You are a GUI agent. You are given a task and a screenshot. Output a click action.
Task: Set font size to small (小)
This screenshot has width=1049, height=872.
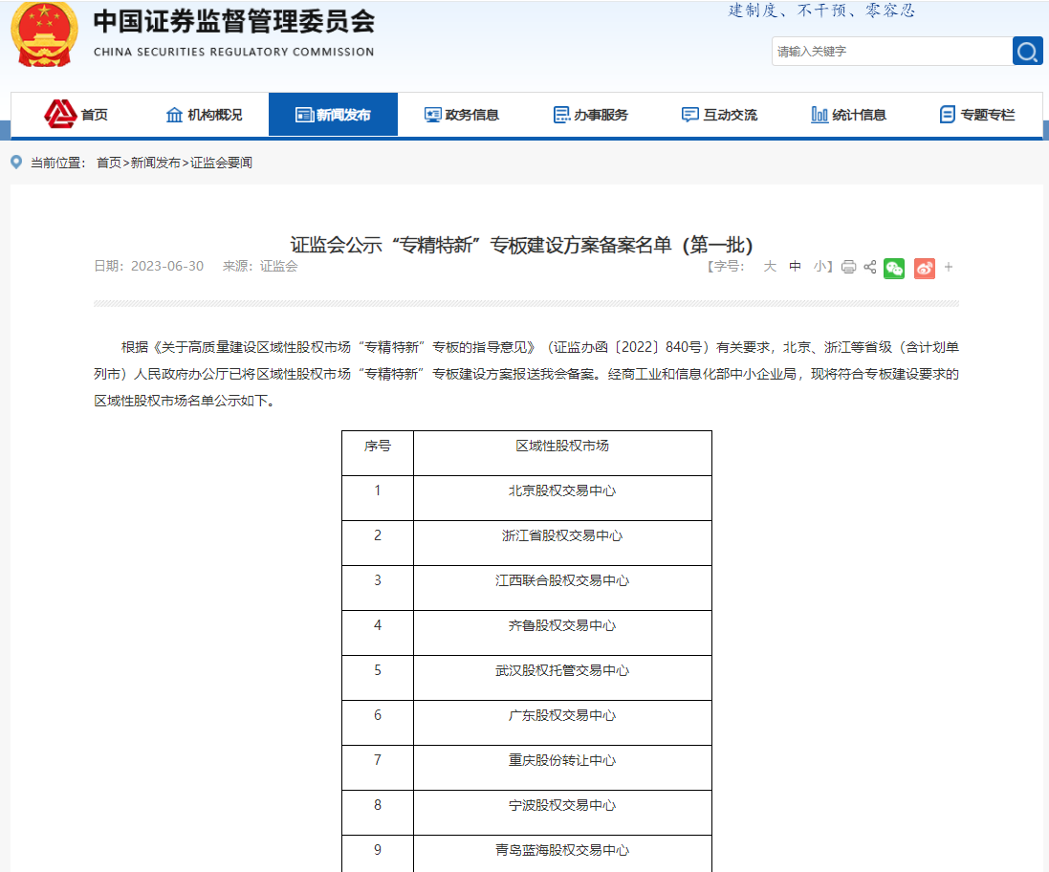click(x=820, y=267)
